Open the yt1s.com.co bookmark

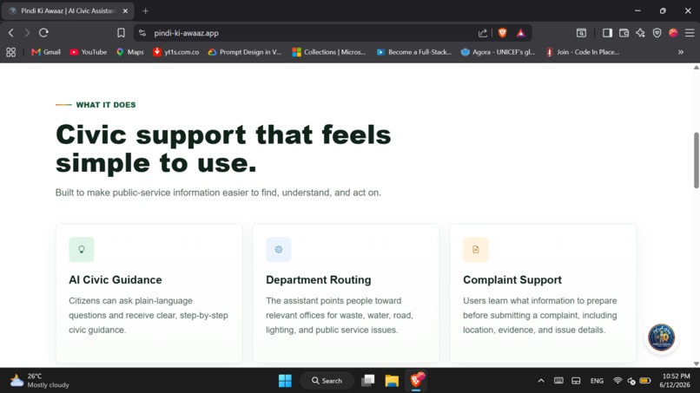click(x=176, y=52)
